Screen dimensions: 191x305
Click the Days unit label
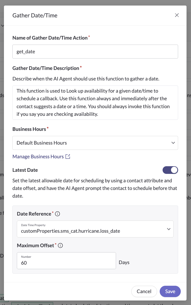pos(124,263)
